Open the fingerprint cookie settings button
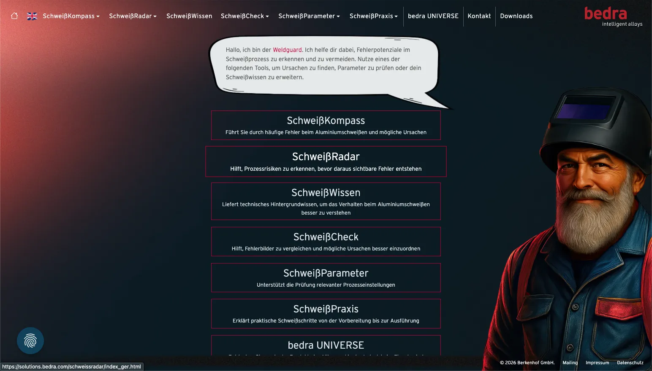This screenshot has height=371, width=652. (x=30, y=341)
